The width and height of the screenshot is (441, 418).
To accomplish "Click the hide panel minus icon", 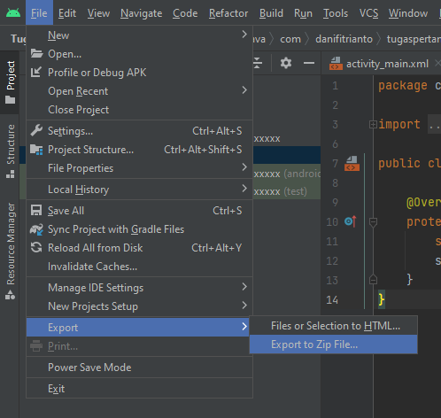I will 309,63.
